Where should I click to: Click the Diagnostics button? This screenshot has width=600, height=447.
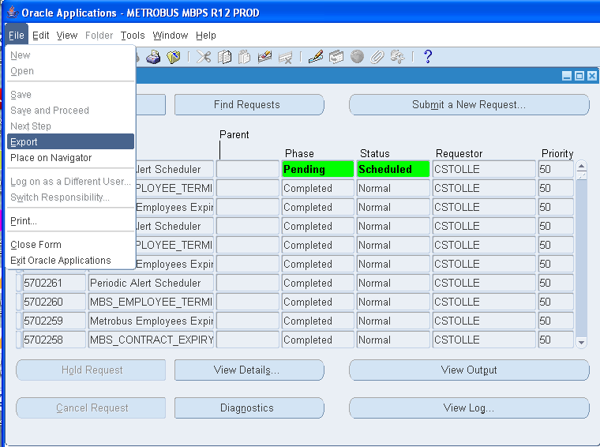(249, 408)
